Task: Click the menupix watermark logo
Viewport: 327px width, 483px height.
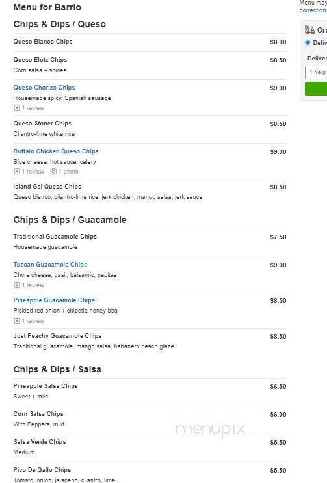Action: pyautogui.click(x=211, y=430)
